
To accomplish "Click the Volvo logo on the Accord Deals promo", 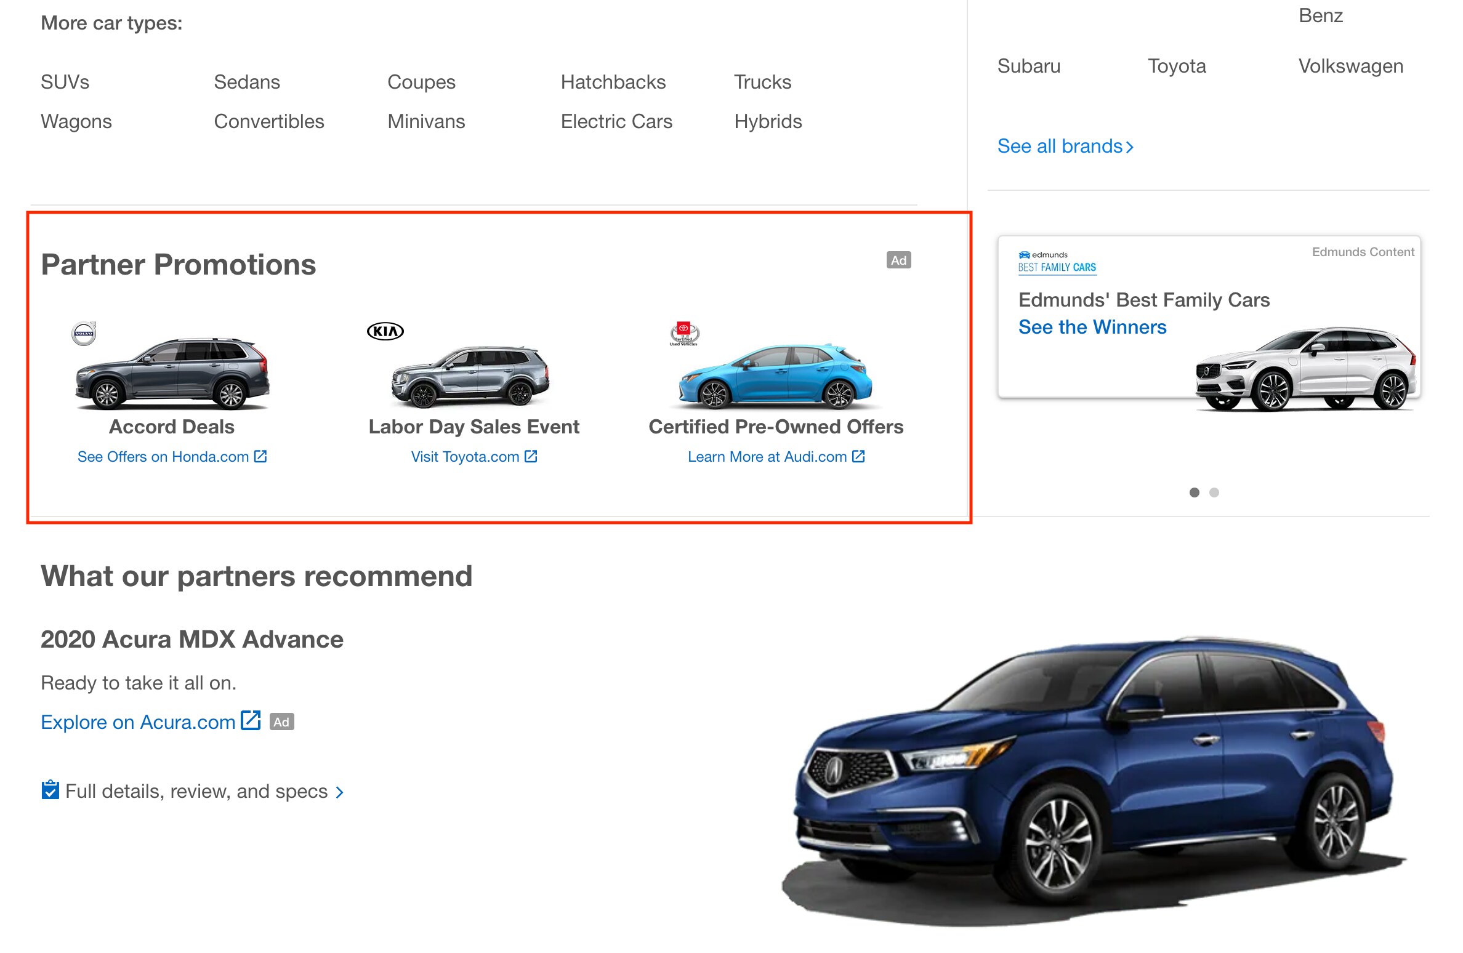I will 84,331.
